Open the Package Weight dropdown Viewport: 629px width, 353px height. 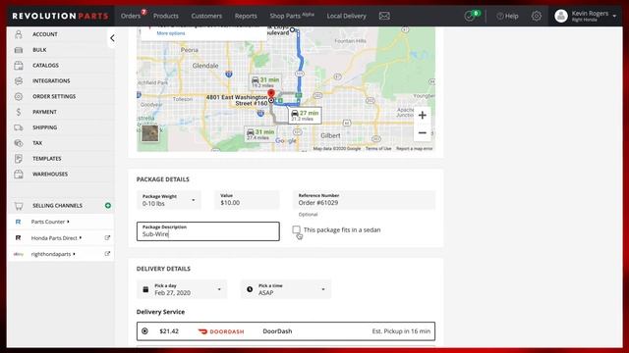click(169, 200)
